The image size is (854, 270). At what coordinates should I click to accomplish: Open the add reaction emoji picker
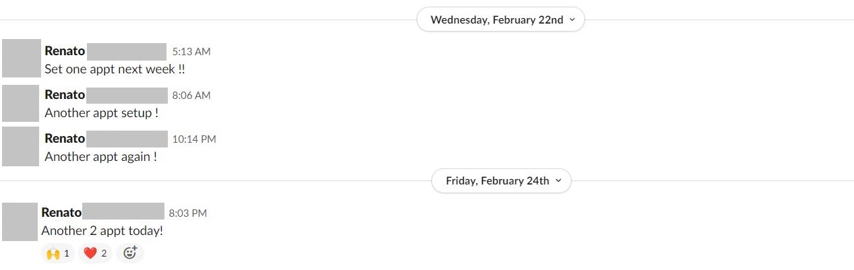130,253
